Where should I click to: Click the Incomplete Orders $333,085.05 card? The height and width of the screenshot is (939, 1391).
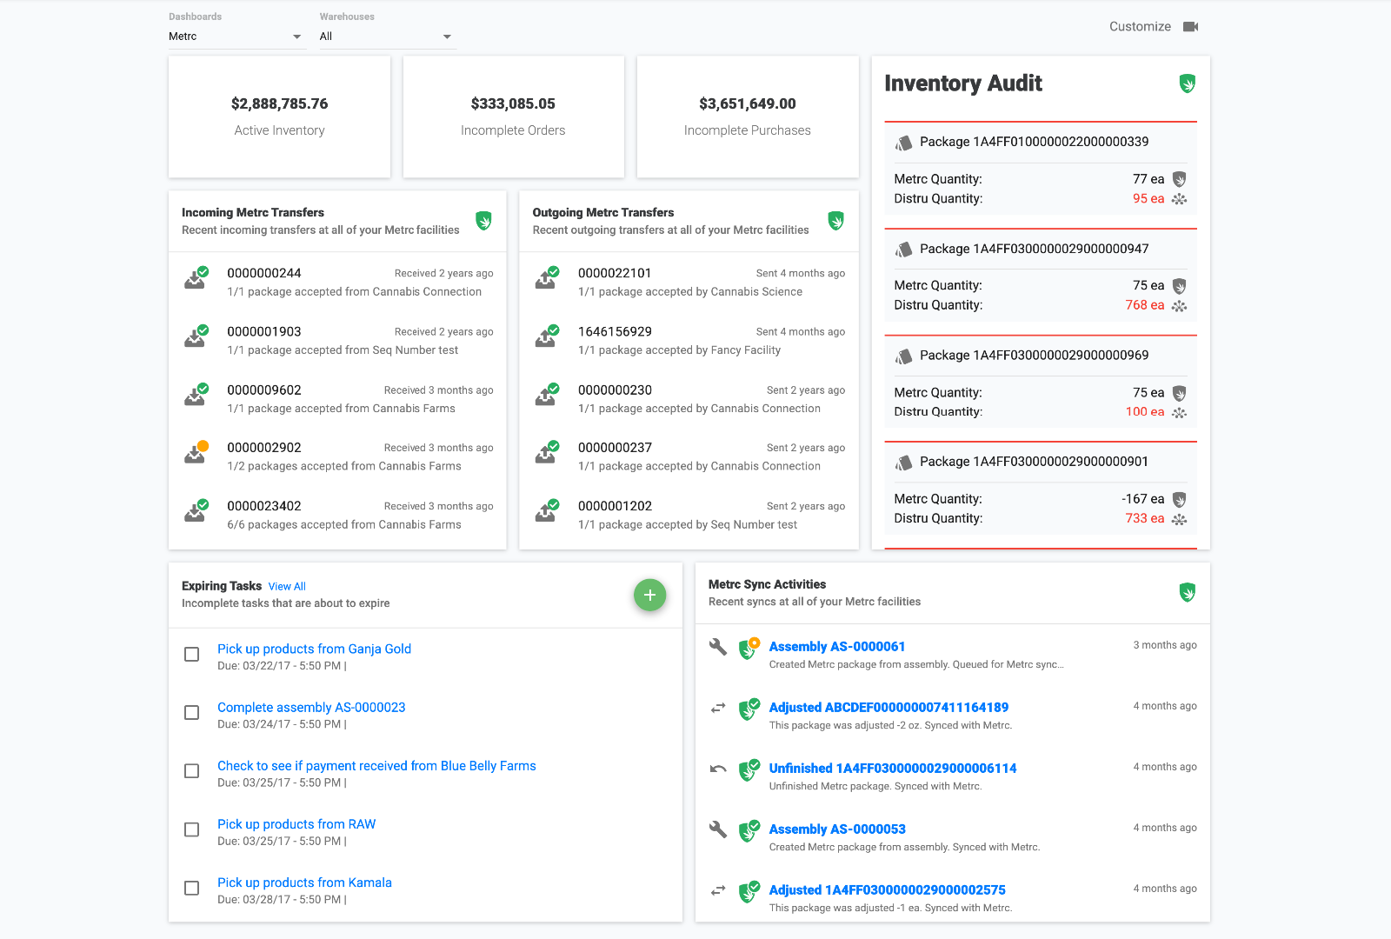coord(513,117)
